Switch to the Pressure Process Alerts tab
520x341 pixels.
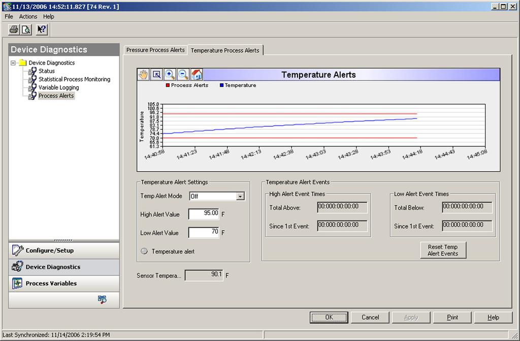coord(155,50)
